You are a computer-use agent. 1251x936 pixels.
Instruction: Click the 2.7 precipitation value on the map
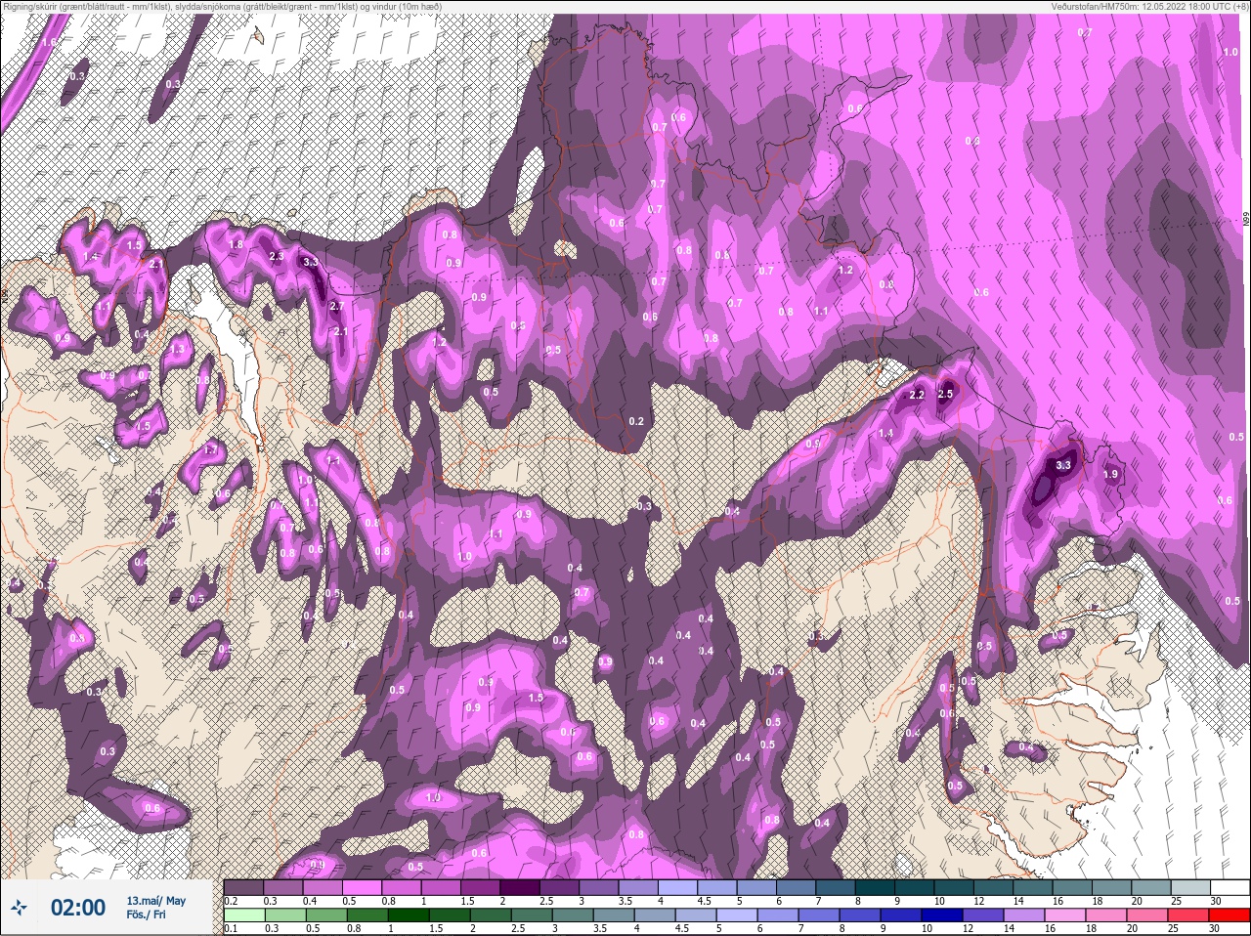point(336,306)
